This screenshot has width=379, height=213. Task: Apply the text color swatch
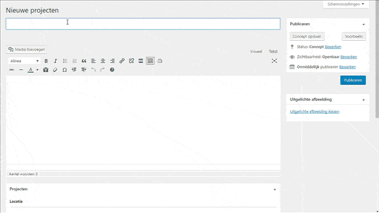tap(30, 70)
